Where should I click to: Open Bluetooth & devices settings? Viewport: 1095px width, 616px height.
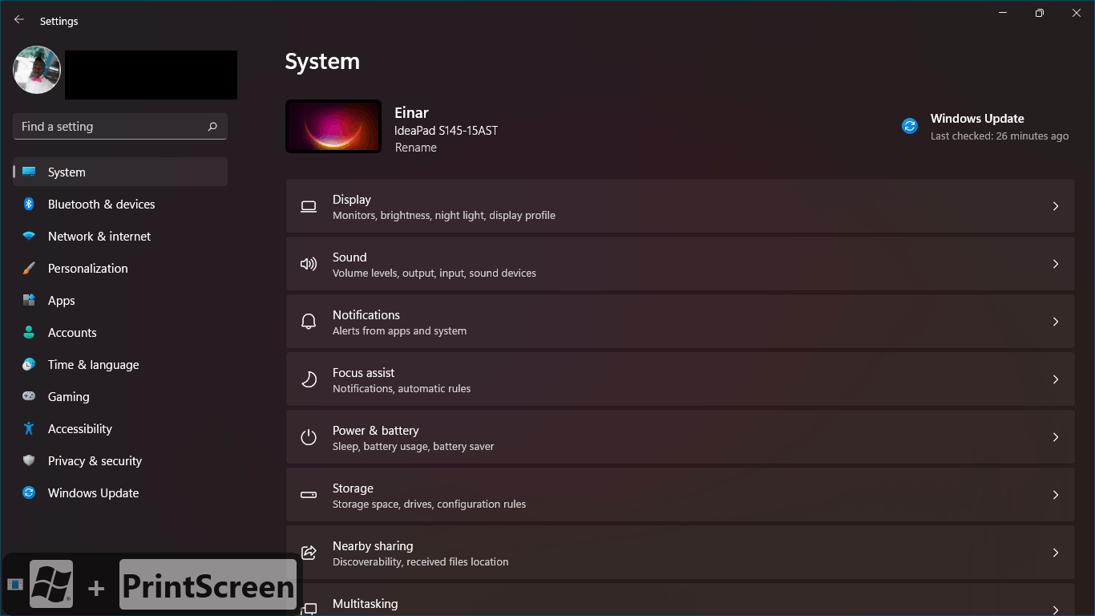tap(120, 204)
